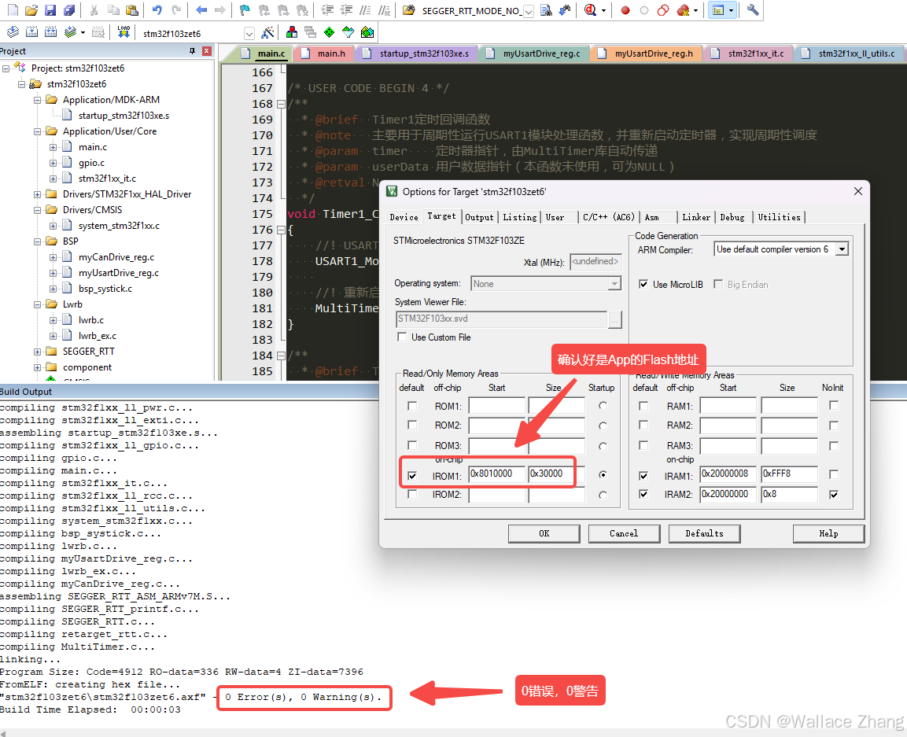Build the target icon
Viewport: 907px width, 737px height.
[31, 32]
